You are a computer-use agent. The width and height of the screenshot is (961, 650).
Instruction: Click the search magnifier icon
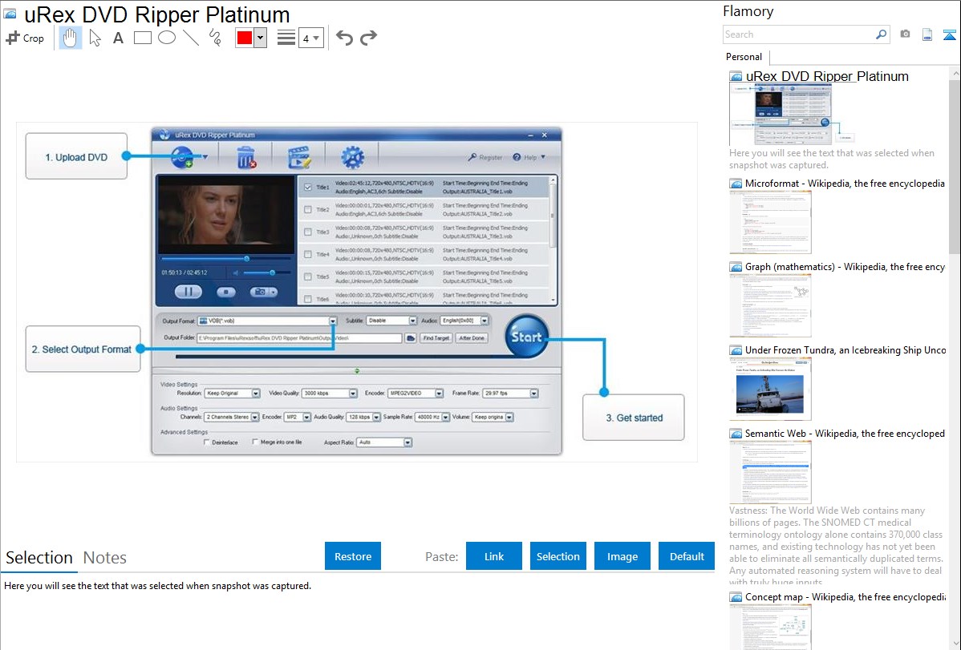[x=882, y=34]
